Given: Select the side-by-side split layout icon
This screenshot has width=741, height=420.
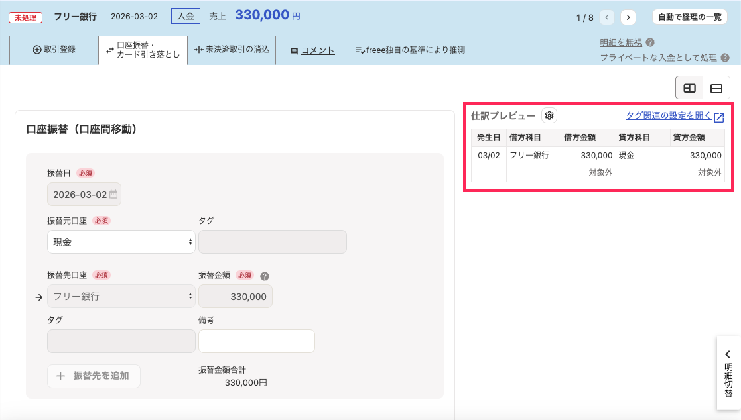Looking at the screenshot, I should 689,88.
